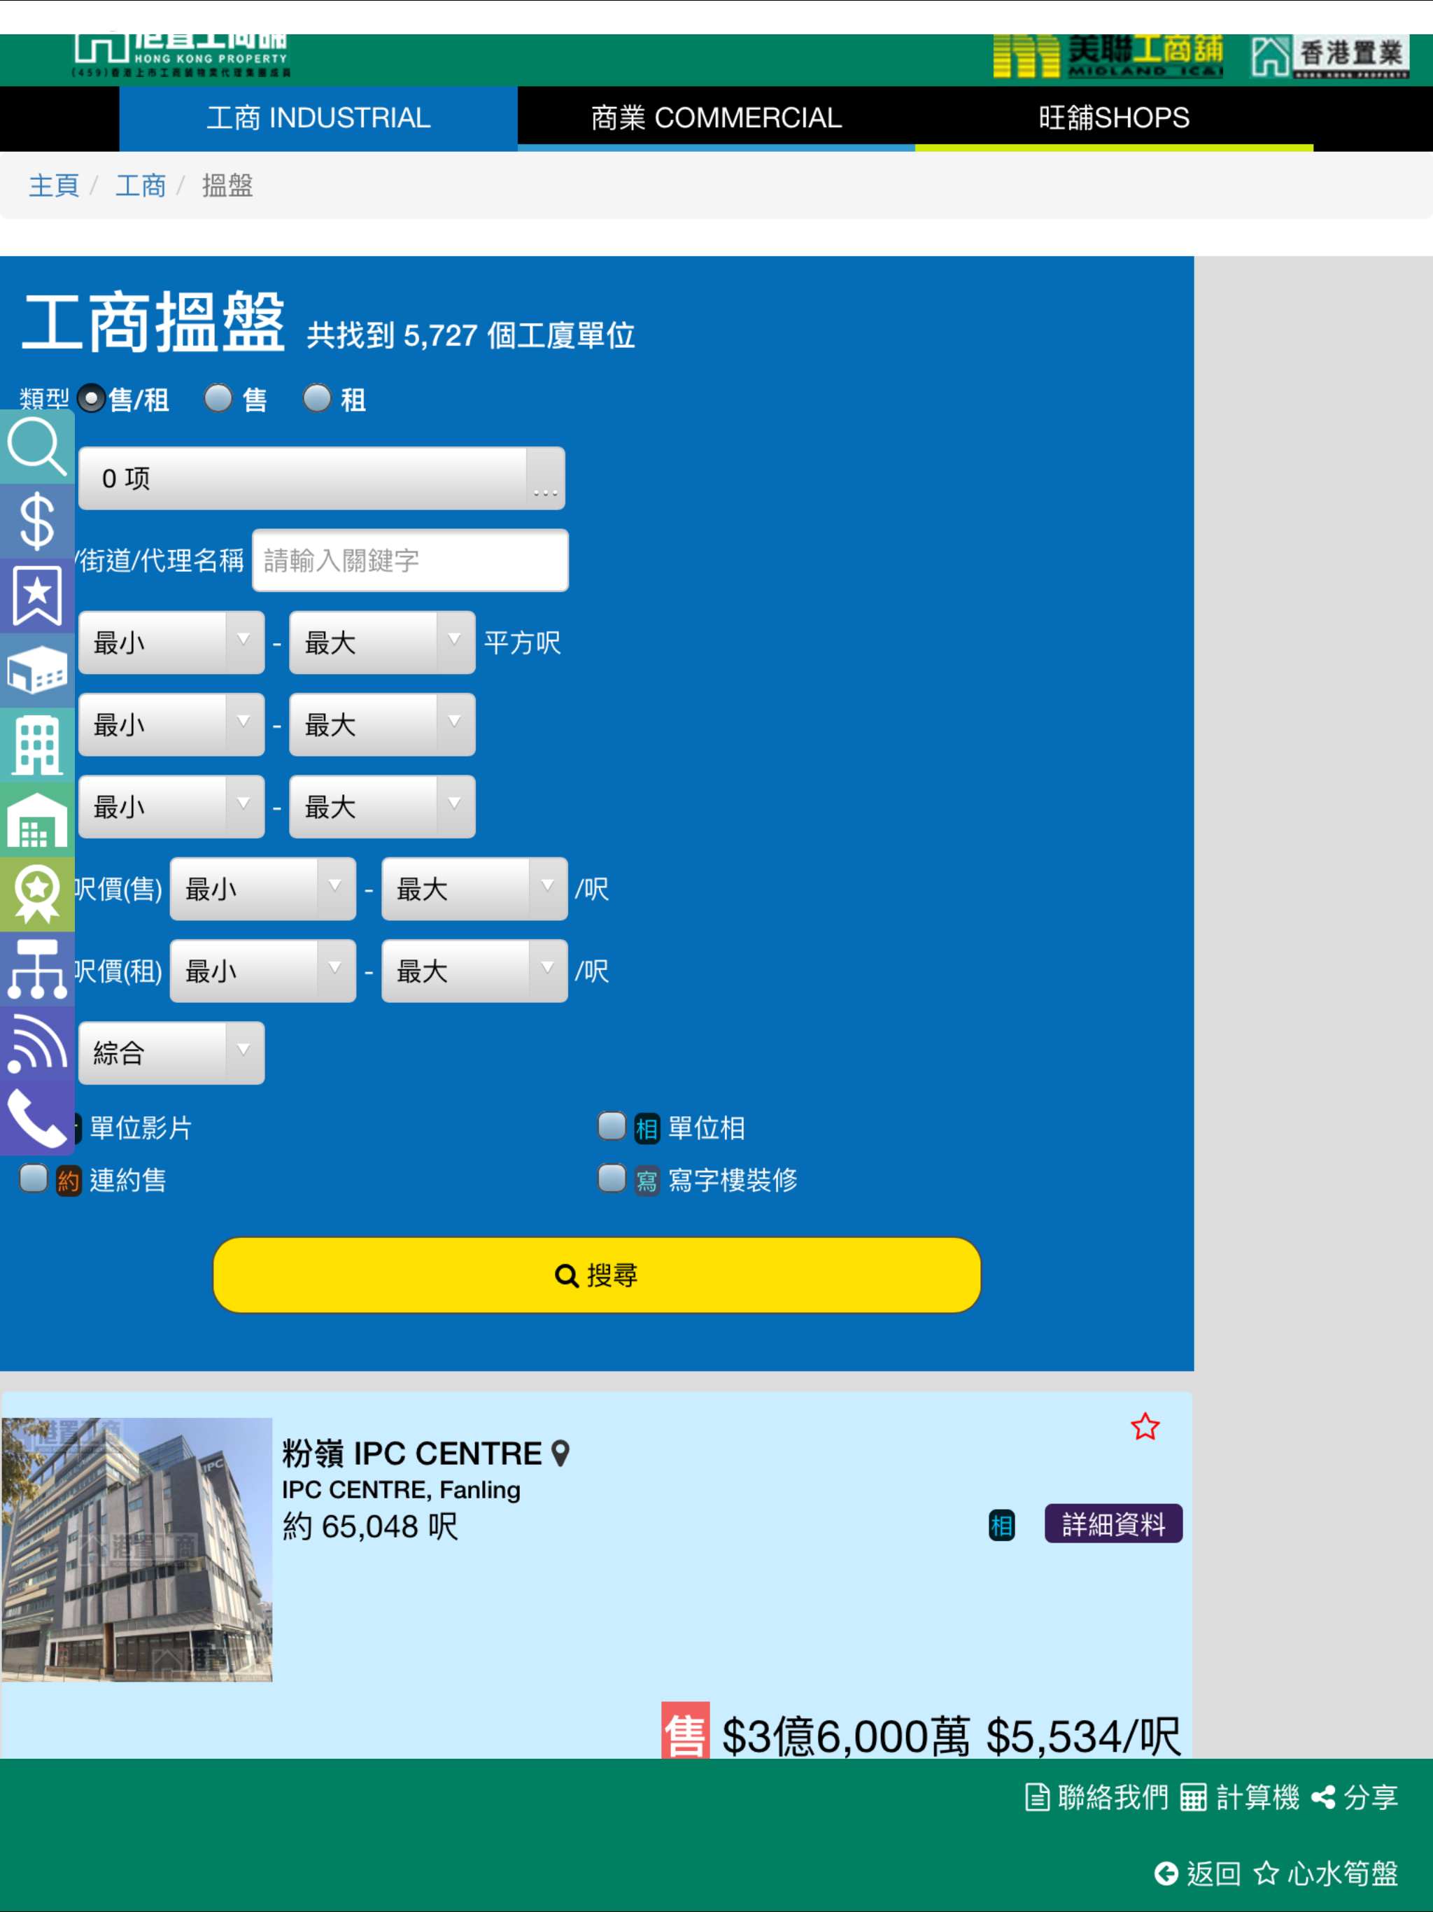Screen dimensions: 1433x1912
Task: Click the Hong Kong Property logo top left
Action: coord(181,56)
